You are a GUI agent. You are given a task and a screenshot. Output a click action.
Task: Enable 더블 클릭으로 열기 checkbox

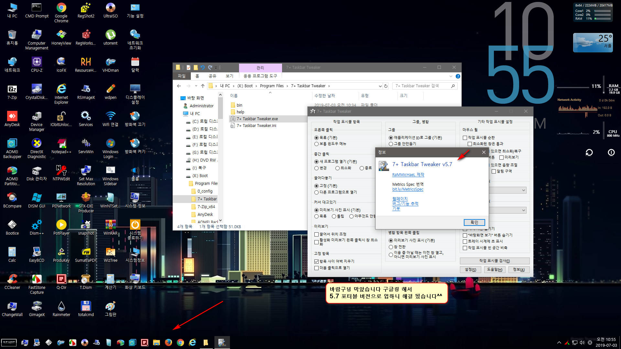(332, 268)
